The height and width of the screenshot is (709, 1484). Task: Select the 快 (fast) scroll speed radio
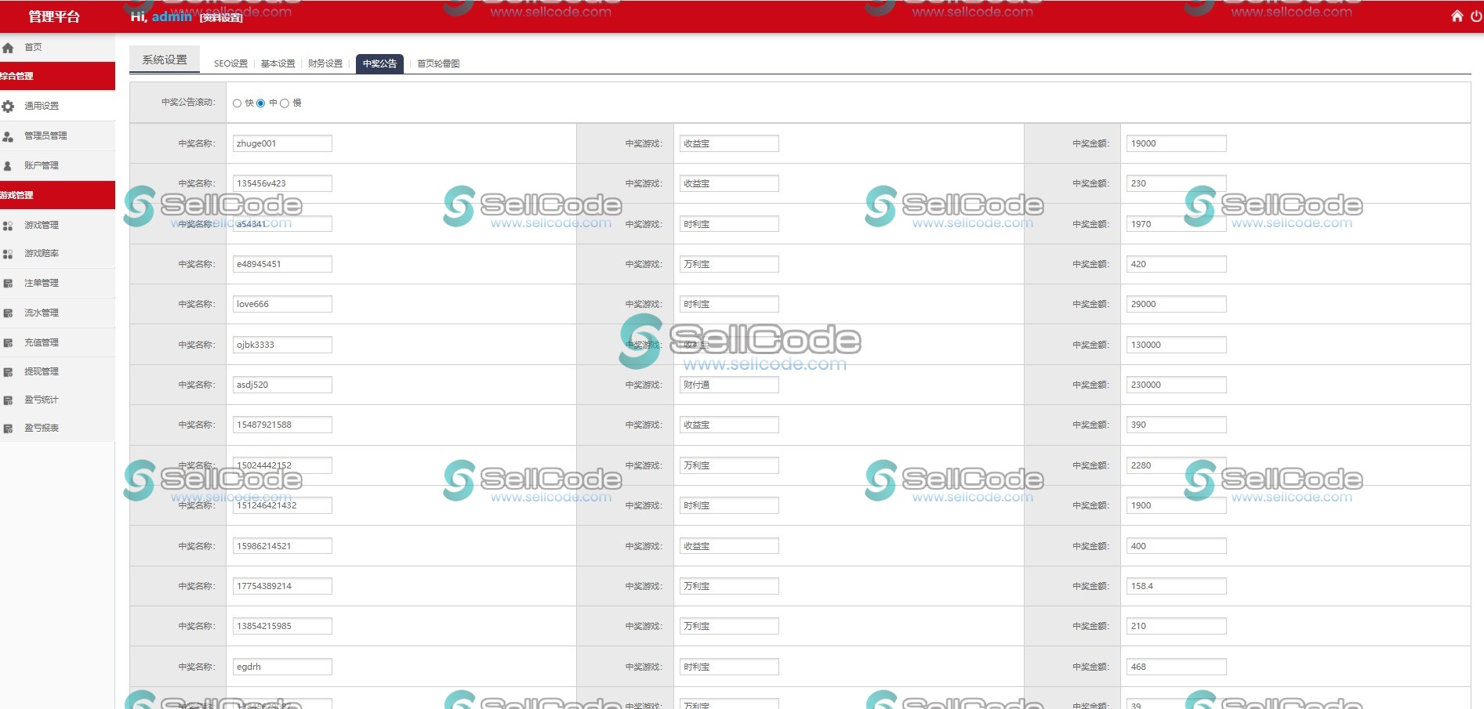pos(237,103)
